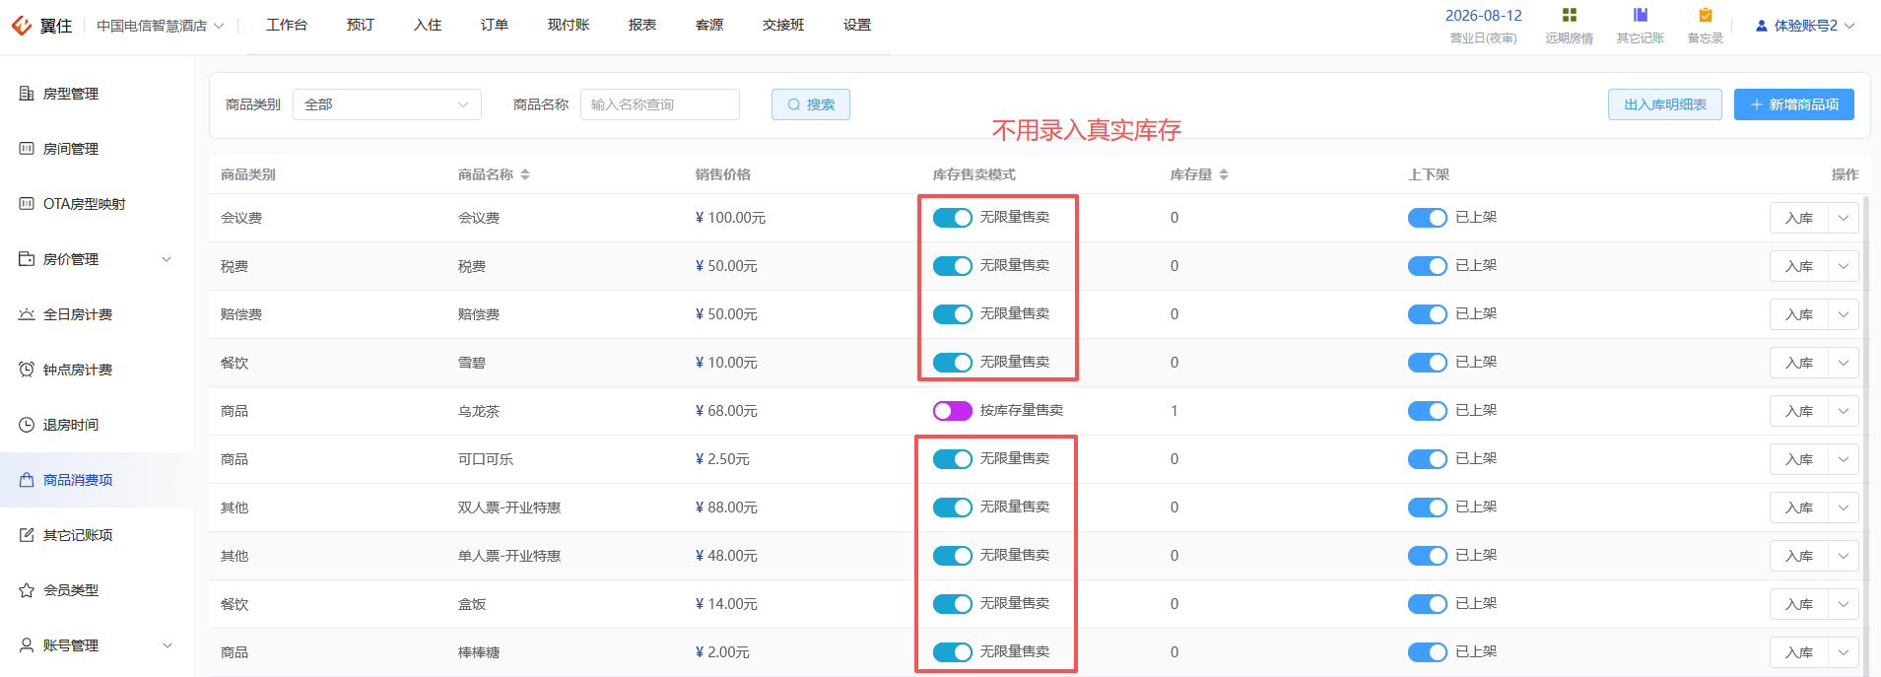Viewport: 1881px width, 677px height.
Task: Open 入住 top menu
Action: [x=428, y=25]
